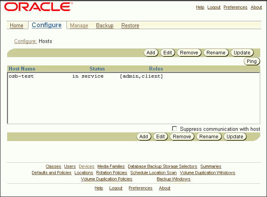Open About in the top header

click(x=256, y=7)
